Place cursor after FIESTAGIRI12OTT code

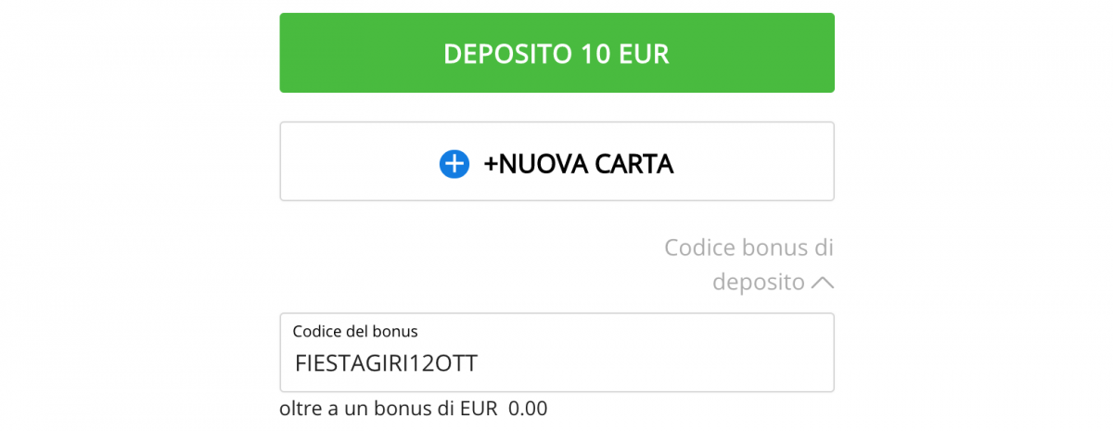pyautogui.click(x=480, y=363)
